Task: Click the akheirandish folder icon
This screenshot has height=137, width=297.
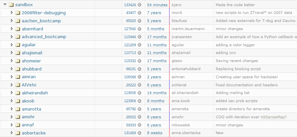Action: (17, 93)
